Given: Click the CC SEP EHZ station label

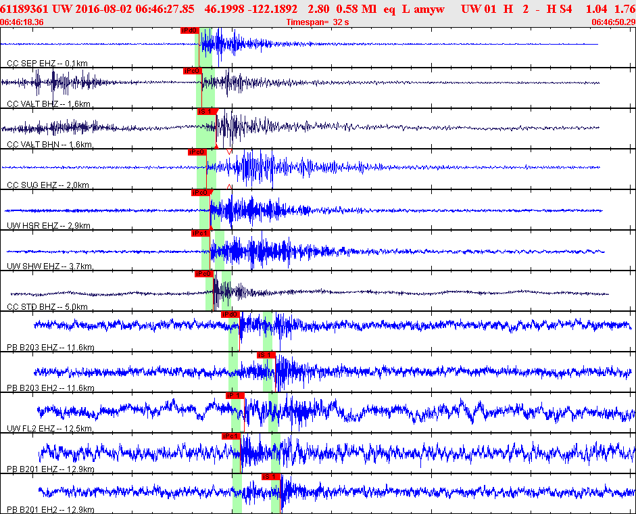Looking at the screenshot, I should 47,64.
